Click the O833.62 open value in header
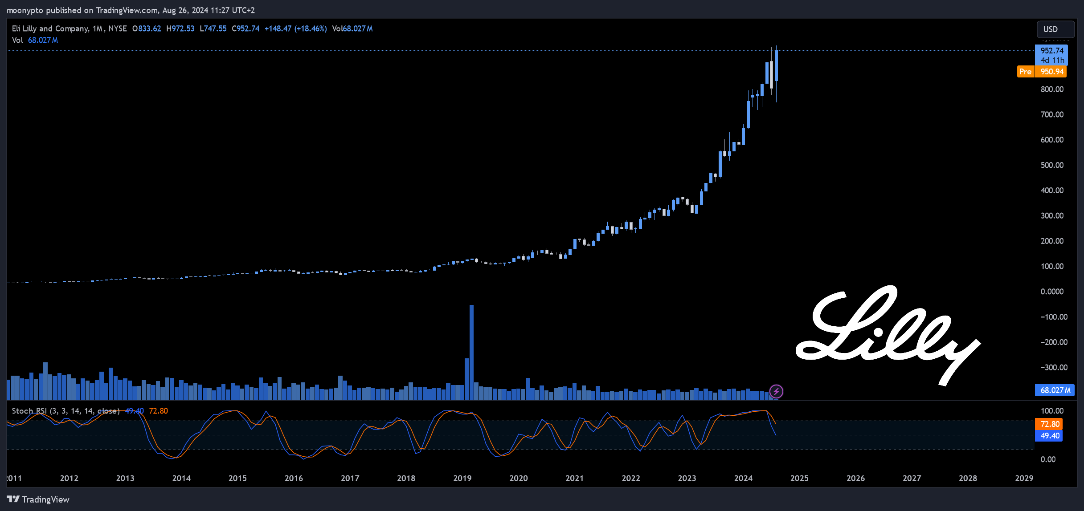This screenshot has width=1084, height=511. pos(147,28)
